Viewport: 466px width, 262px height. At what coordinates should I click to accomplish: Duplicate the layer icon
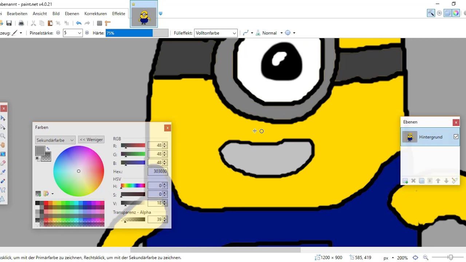point(422,180)
